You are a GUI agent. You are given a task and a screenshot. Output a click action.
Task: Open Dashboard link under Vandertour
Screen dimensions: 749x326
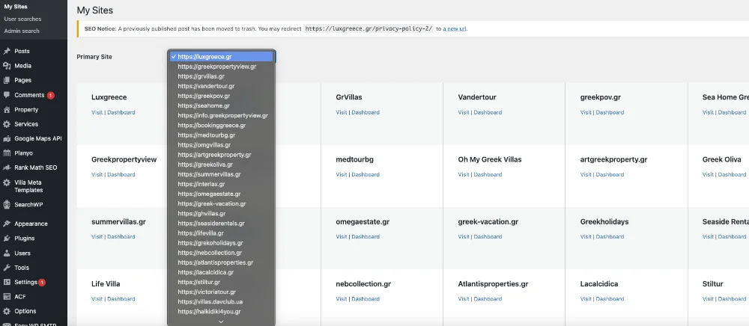pyautogui.click(x=488, y=112)
